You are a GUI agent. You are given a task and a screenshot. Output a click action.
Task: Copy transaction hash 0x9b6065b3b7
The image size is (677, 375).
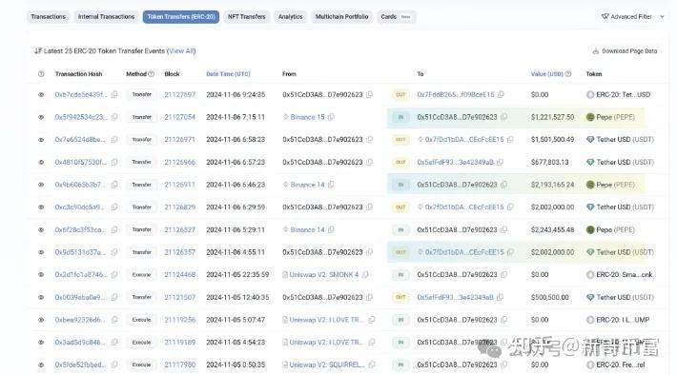114,185
